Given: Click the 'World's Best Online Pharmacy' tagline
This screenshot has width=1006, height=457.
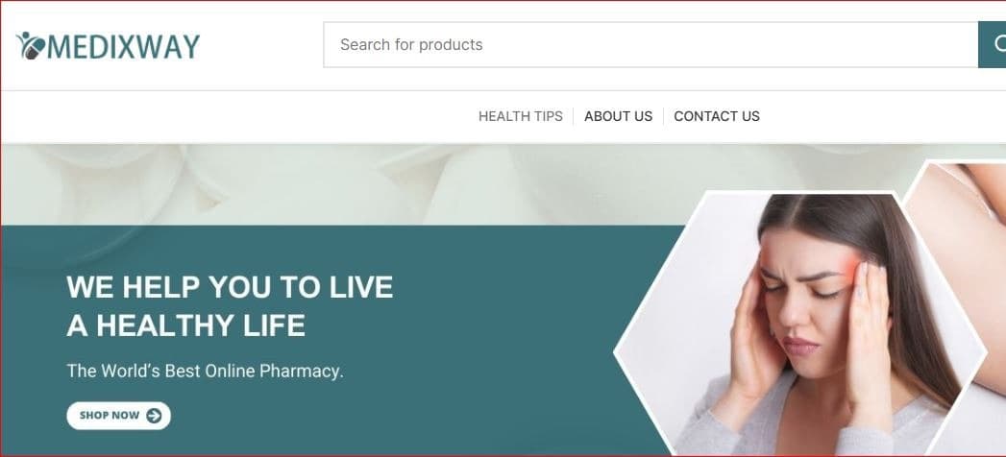Looking at the screenshot, I should (x=206, y=372).
